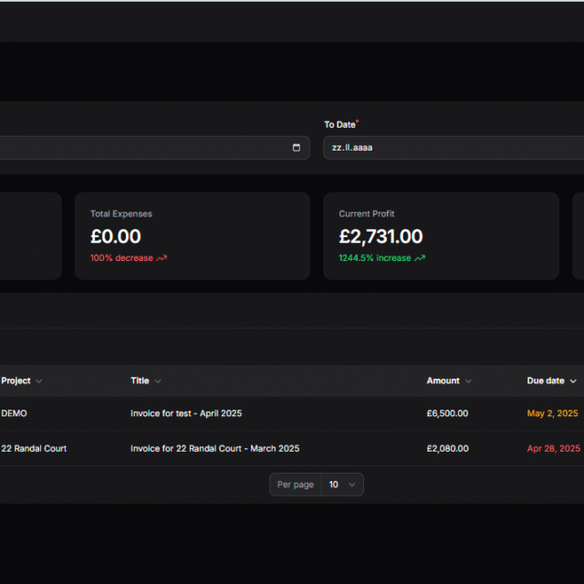Toggle Due date column sort arrow
This screenshot has width=584, height=584.
pyautogui.click(x=573, y=381)
